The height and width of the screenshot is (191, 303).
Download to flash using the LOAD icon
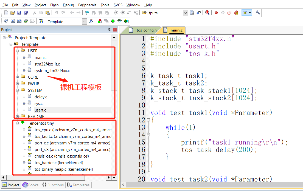tap(41, 21)
